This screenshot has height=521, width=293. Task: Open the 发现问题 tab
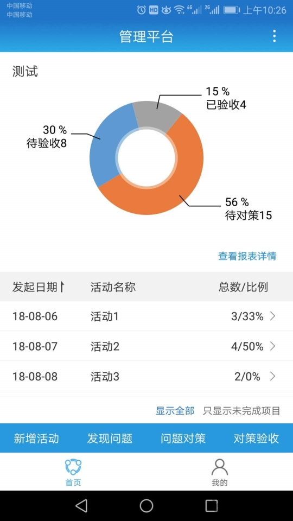pyautogui.click(x=110, y=439)
